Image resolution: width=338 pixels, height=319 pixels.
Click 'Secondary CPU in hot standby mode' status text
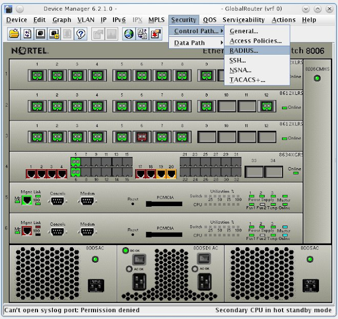(274, 310)
